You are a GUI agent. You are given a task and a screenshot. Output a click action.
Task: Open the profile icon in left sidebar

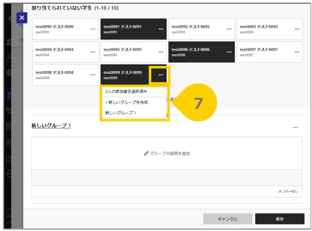point(9,57)
